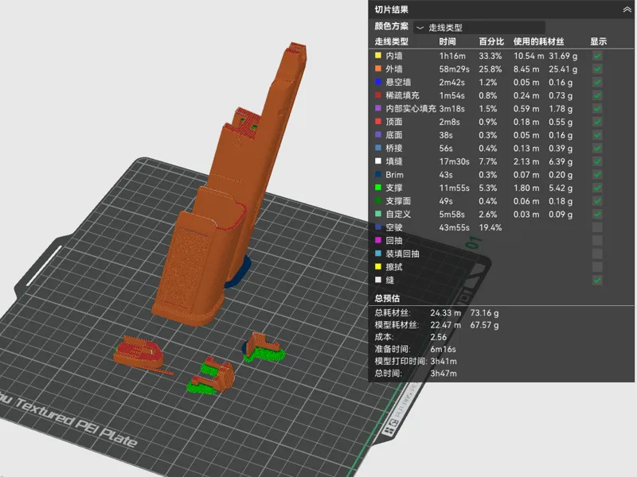Toggle visibility checkbox for 外墙
This screenshot has width=637, height=477.
(597, 69)
